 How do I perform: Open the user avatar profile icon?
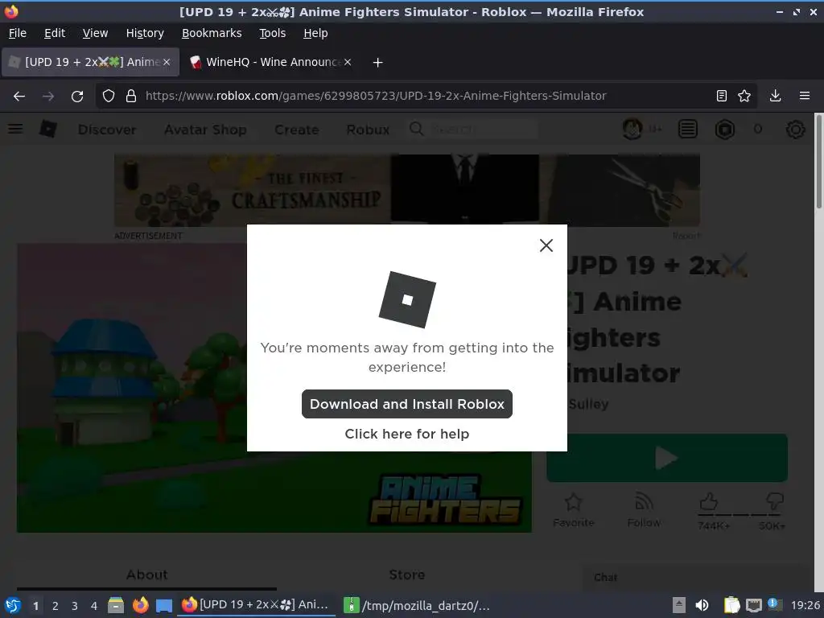(x=632, y=130)
